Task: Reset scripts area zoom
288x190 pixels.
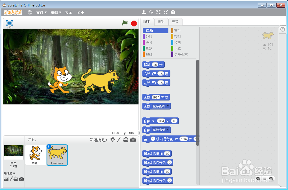Action: (x=265, y=178)
